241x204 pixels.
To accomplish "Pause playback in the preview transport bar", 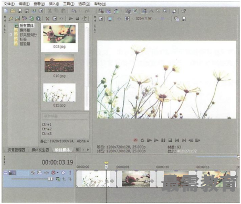I will (163, 140).
